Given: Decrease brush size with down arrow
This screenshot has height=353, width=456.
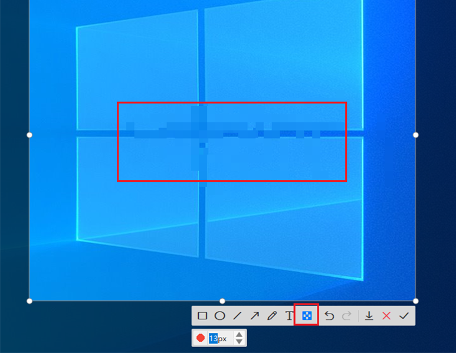Looking at the screenshot, I should tap(239, 341).
